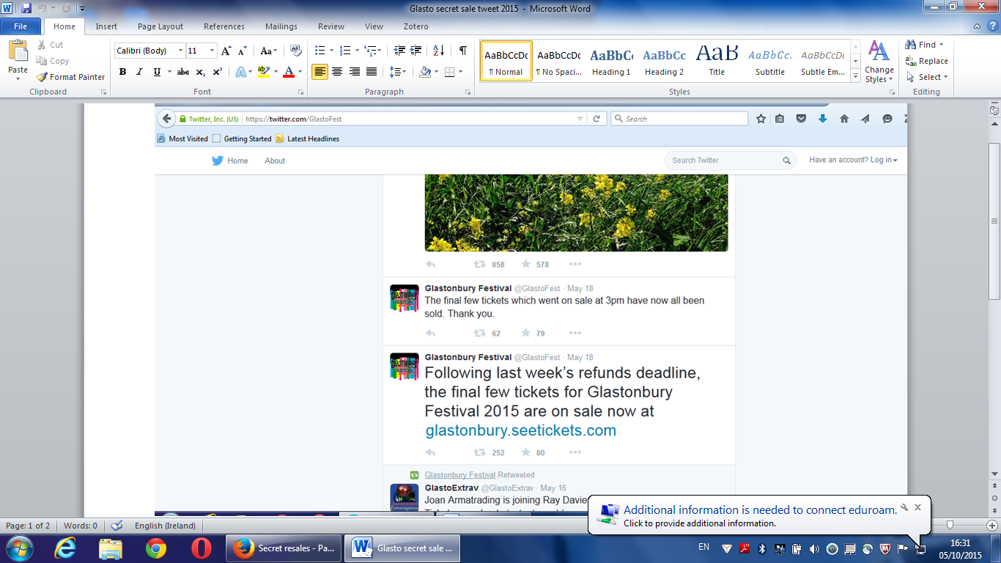
Task: Click the Words: 0 count in status bar
Action: click(81, 526)
